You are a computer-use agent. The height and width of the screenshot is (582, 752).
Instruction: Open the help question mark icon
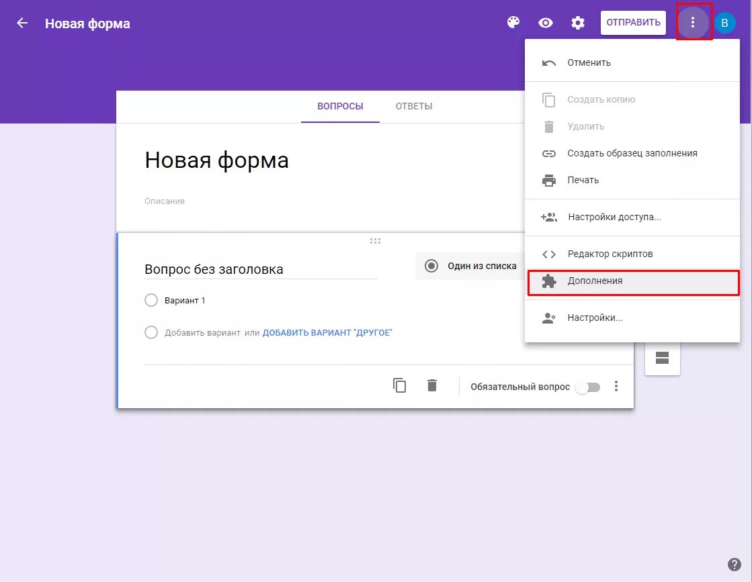(735, 565)
